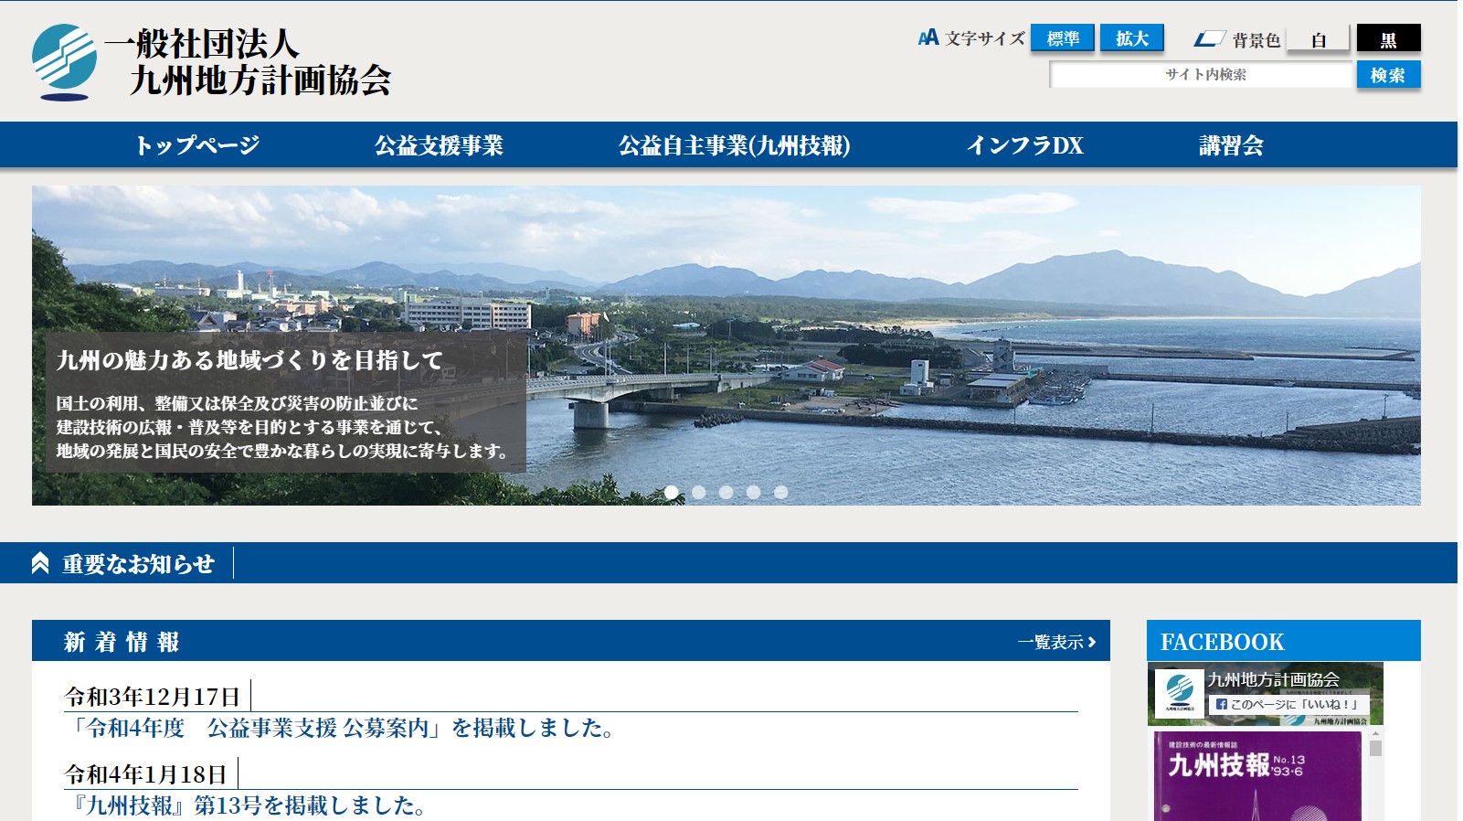
Task: Click the 背景色 parallelogram icon
Action: click(x=1208, y=39)
